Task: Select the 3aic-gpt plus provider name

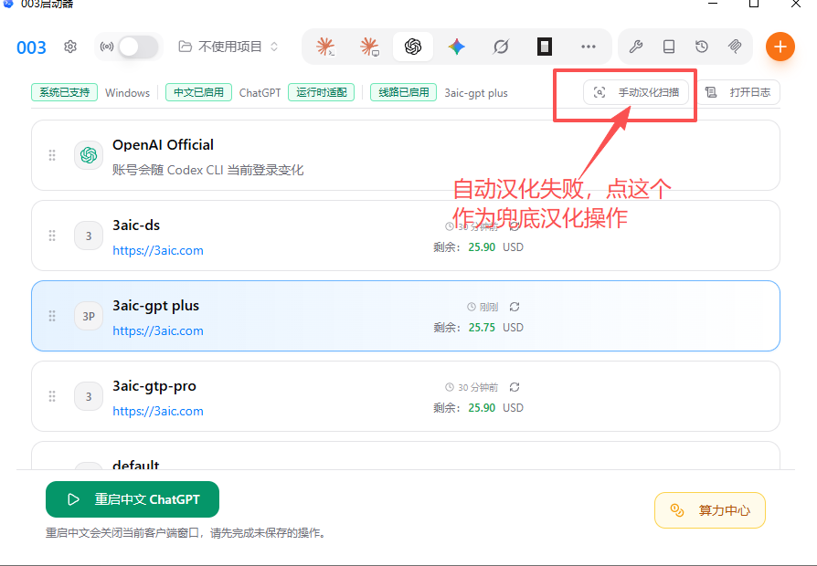Action: tap(155, 306)
